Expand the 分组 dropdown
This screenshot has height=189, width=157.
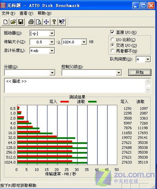tap(52, 73)
